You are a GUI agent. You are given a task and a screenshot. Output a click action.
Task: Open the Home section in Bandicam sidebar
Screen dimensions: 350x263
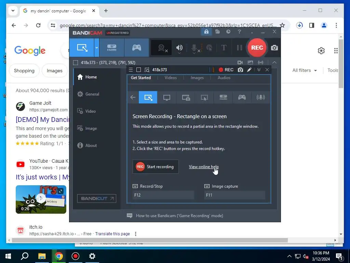[x=97, y=77]
